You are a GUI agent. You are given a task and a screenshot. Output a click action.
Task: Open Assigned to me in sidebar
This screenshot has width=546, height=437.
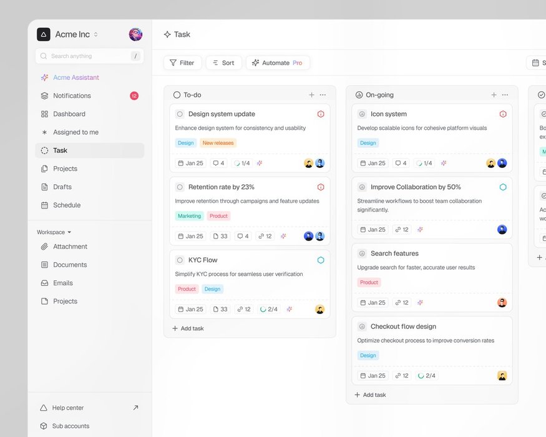[x=75, y=132]
